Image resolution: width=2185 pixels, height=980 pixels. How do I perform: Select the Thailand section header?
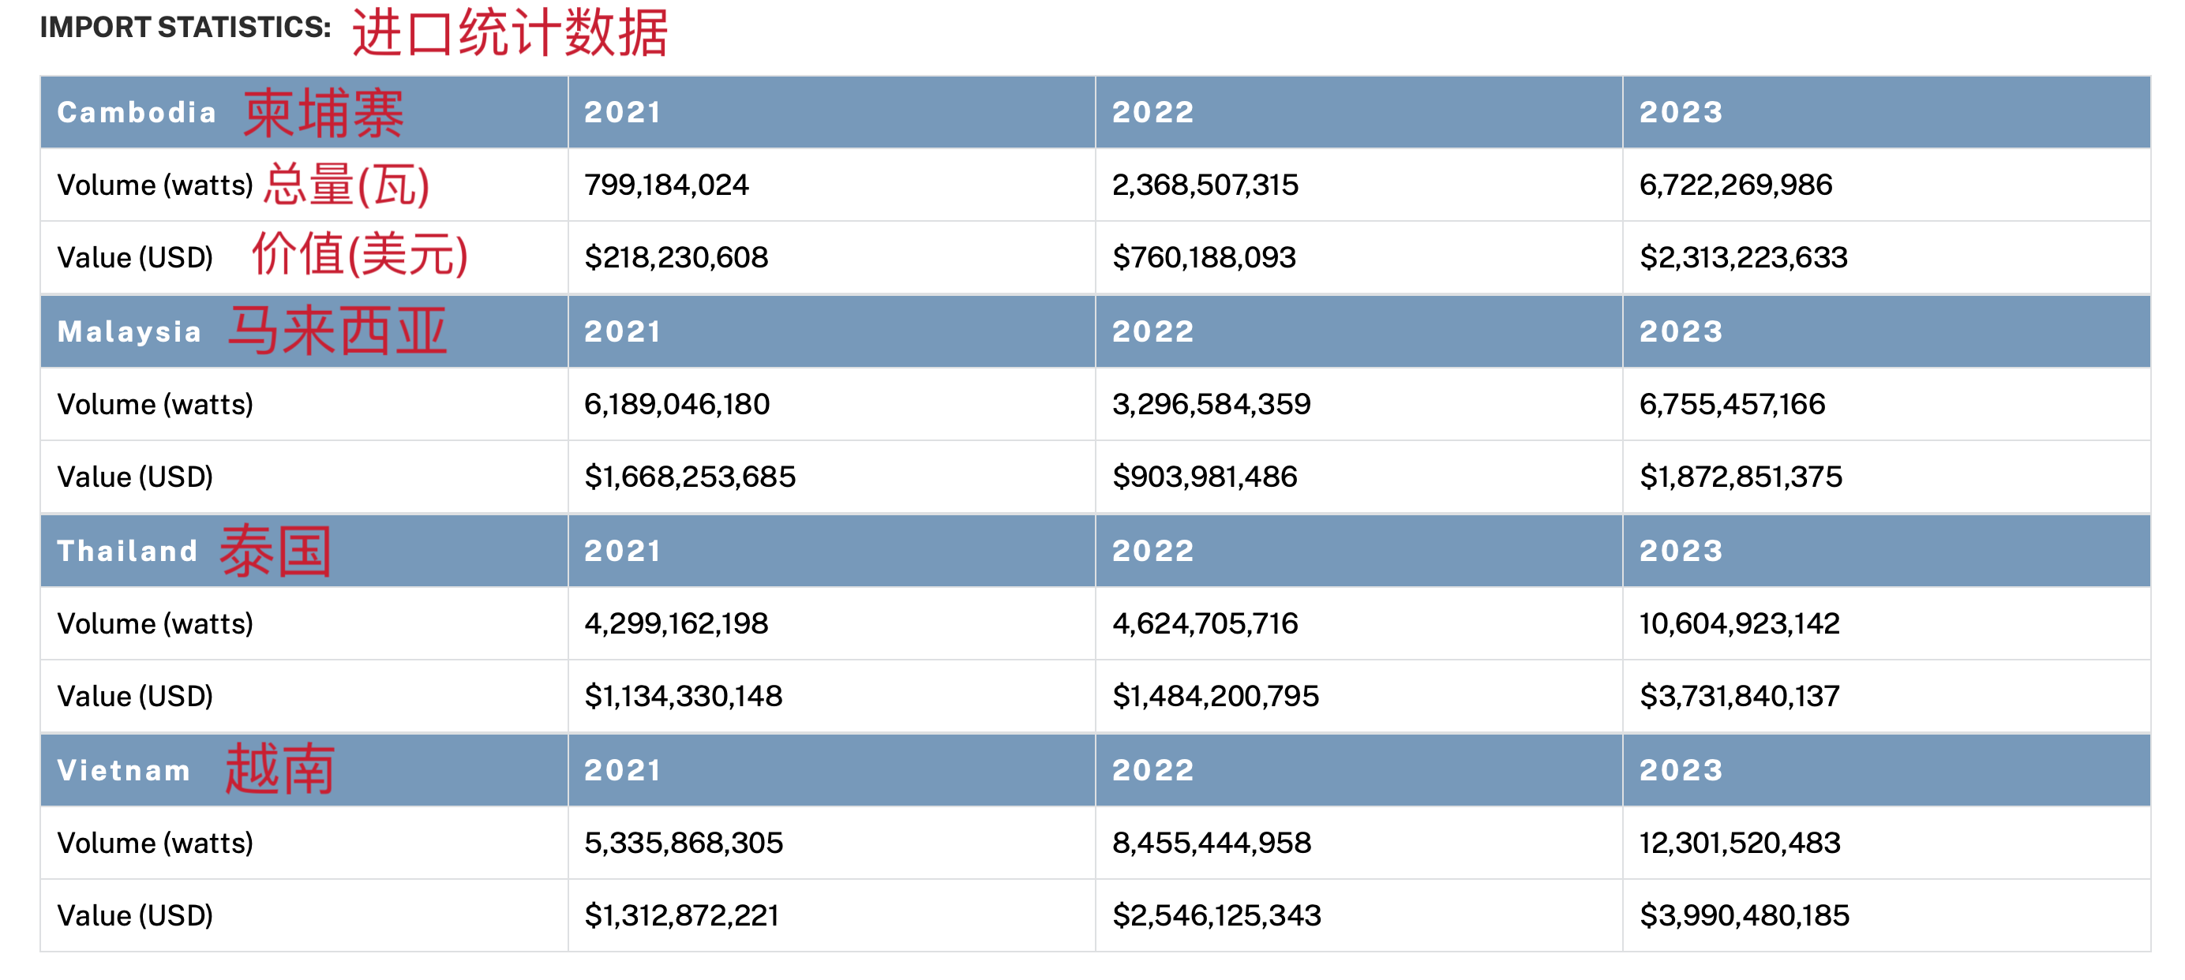pyautogui.click(x=127, y=551)
